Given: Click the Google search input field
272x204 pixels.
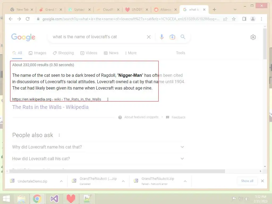Looking at the screenshot, I should [x=97, y=37].
